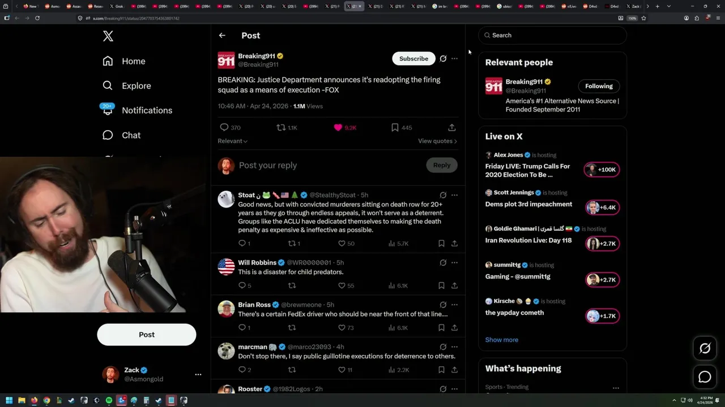Click Grok icon next to Subscribe
725x407 pixels.
tap(443, 59)
